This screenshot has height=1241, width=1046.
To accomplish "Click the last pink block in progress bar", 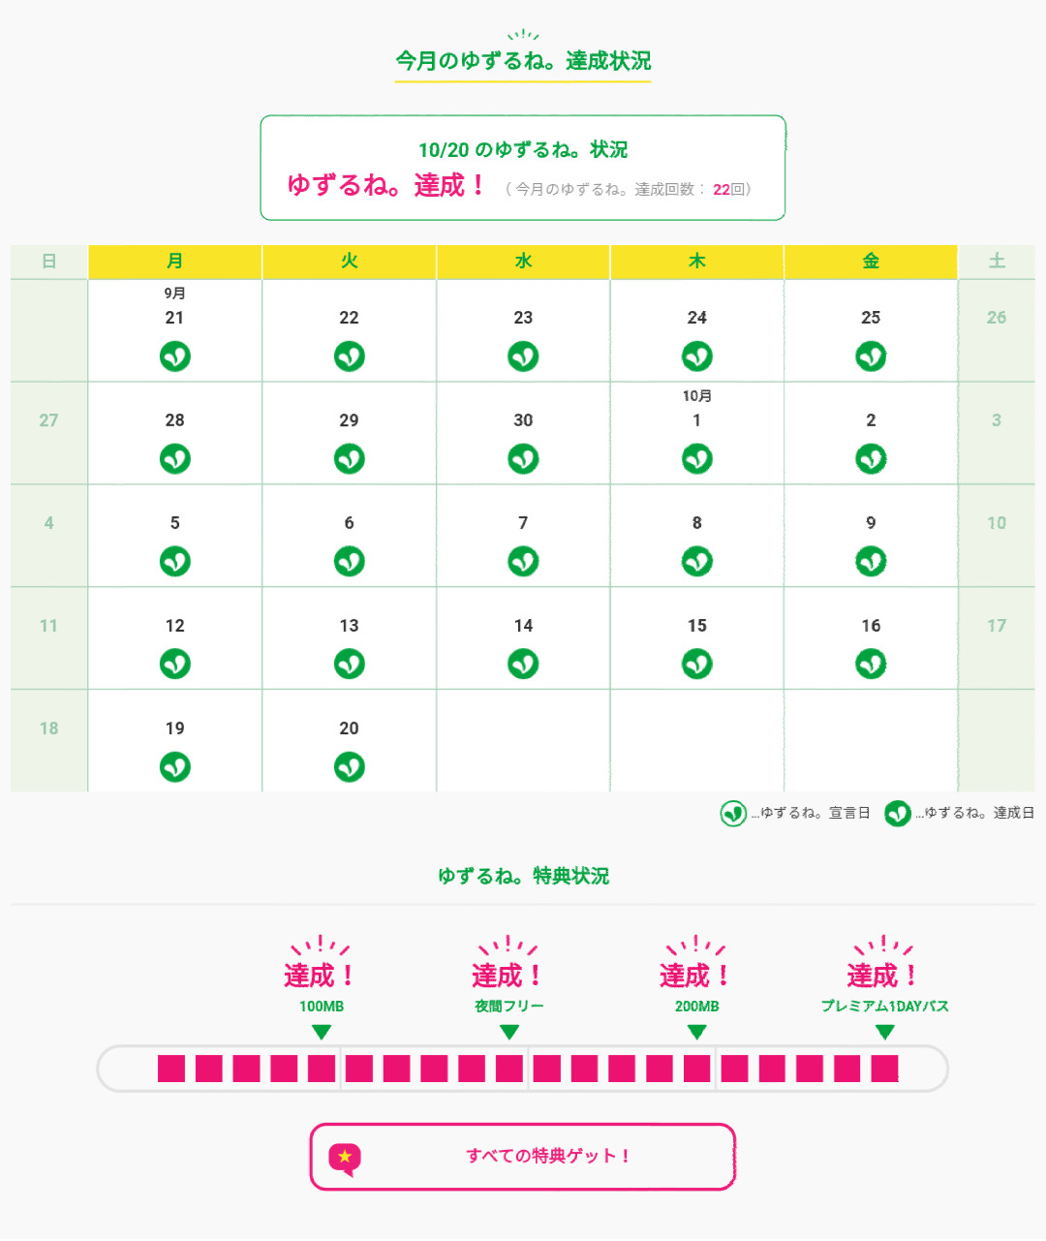I will 884,1069.
